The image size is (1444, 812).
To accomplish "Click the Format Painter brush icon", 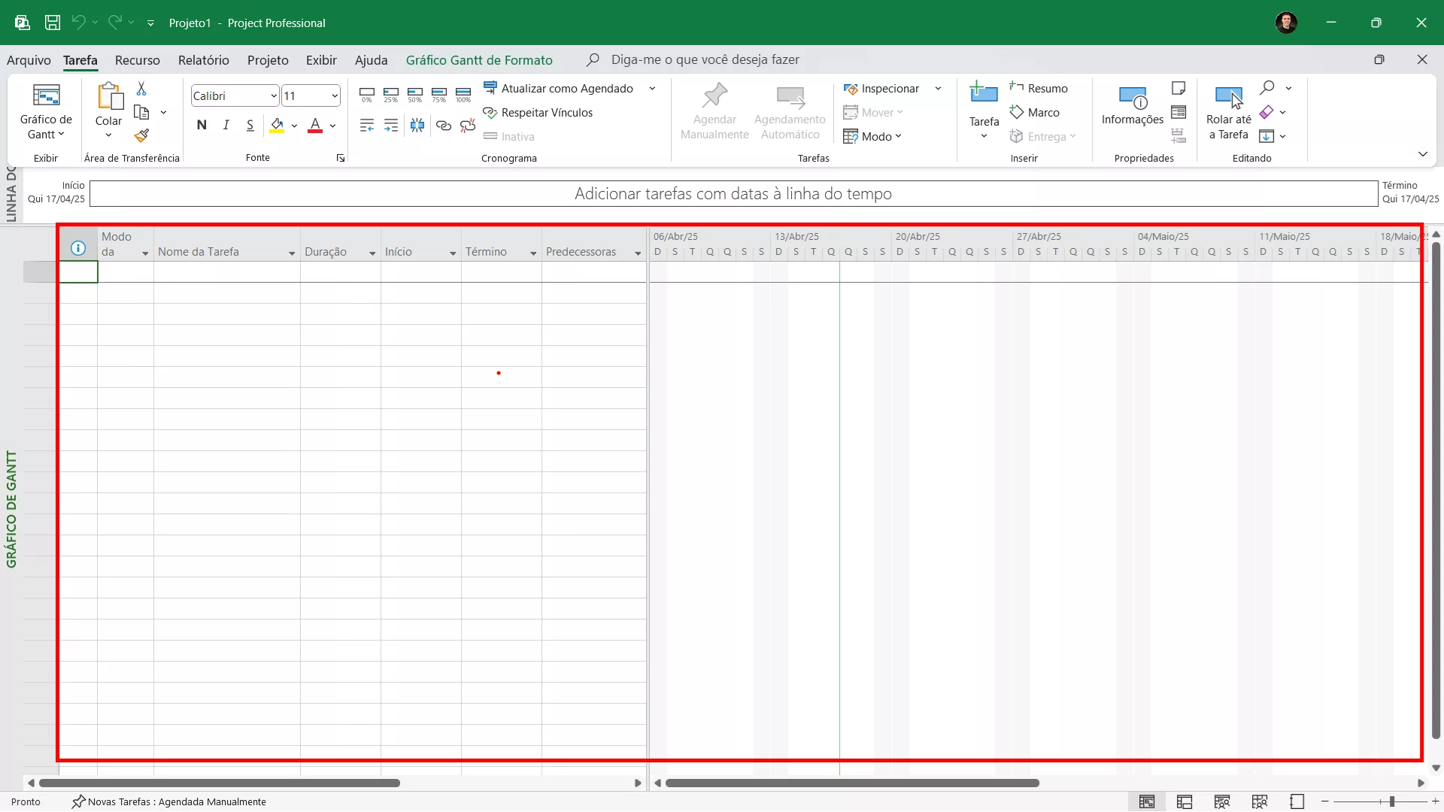I will 141,135.
